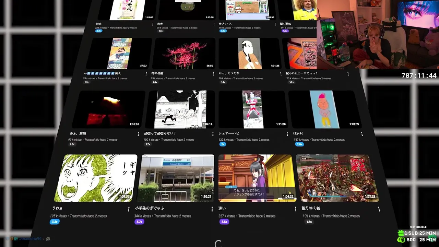Click the 1.7x badge under 頑張って頑張らない！
This screenshot has width=439, height=247.
point(148,144)
